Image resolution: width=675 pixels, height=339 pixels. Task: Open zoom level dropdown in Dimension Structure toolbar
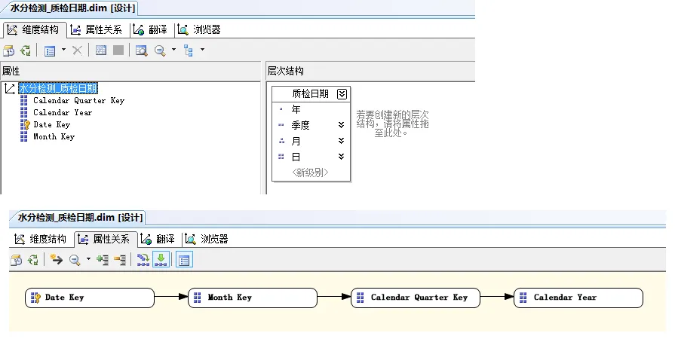coord(174,50)
